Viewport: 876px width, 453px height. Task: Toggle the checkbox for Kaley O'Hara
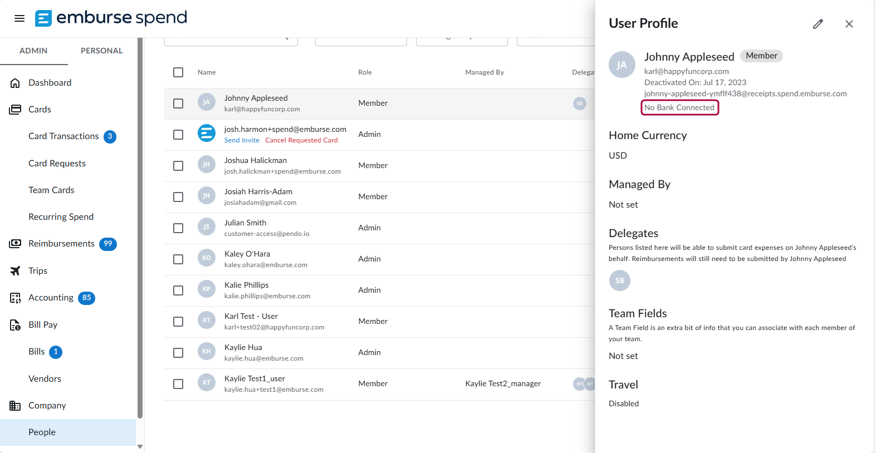point(178,259)
